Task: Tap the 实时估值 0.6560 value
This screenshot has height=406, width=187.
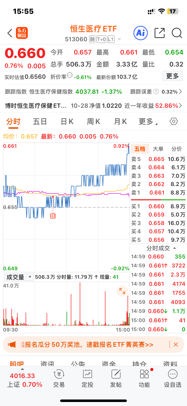Action: (x=35, y=77)
